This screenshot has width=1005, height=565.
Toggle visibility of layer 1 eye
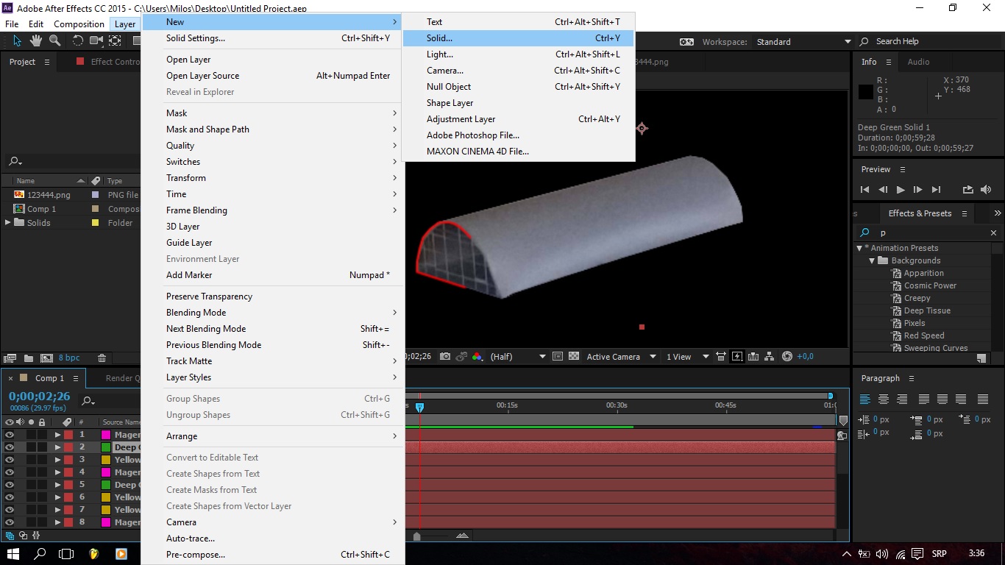click(x=10, y=435)
